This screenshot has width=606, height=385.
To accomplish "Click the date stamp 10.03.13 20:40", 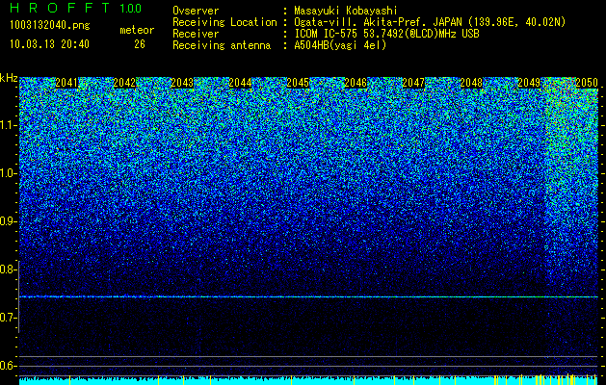I will 49,44.
